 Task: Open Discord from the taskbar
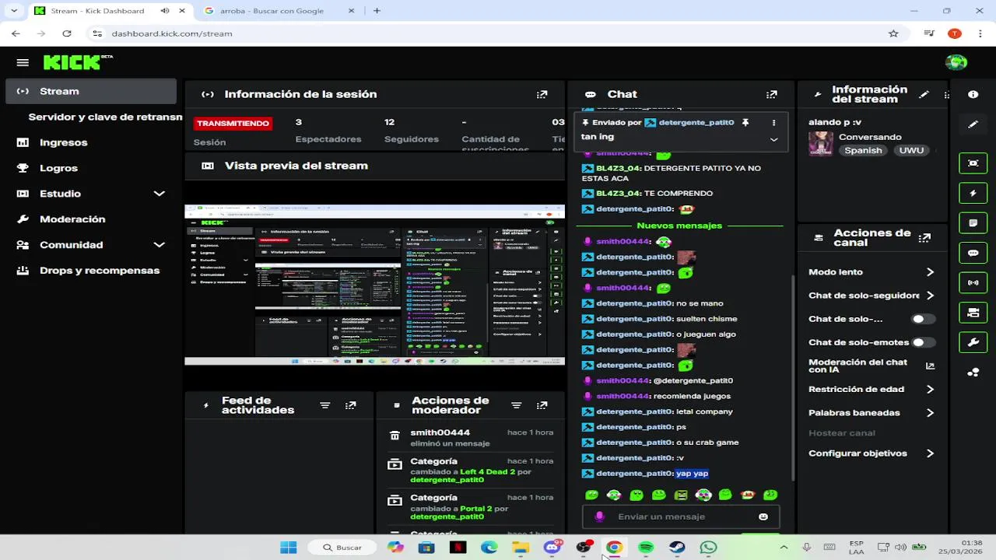coord(552,548)
